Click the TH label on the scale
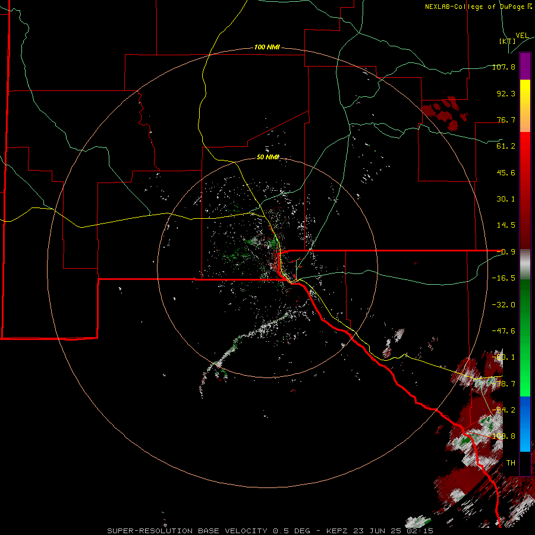Screen dimensions: 535x535 tap(511, 463)
